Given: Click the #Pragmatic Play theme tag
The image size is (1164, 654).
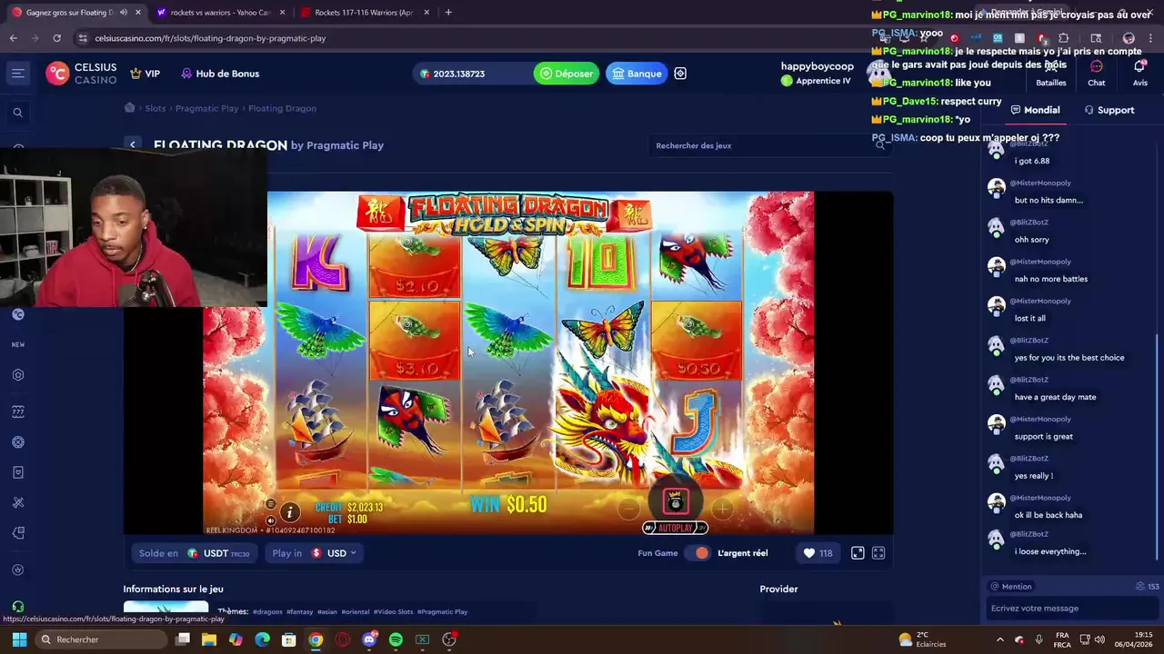Looking at the screenshot, I should [x=442, y=612].
